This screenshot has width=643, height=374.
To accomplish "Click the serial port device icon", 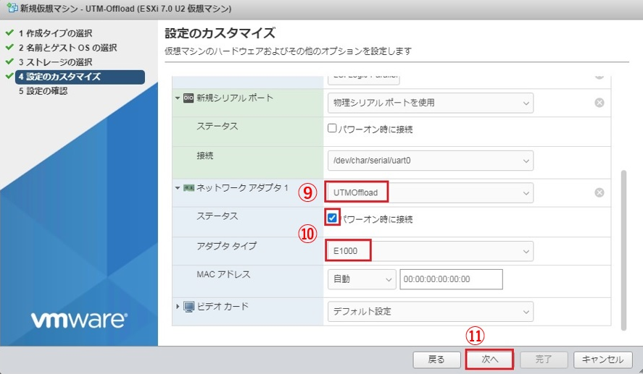I will point(188,98).
